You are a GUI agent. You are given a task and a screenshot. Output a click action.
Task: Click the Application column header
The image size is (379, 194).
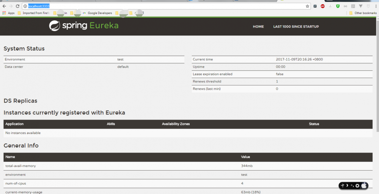pyautogui.click(x=14, y=124)
